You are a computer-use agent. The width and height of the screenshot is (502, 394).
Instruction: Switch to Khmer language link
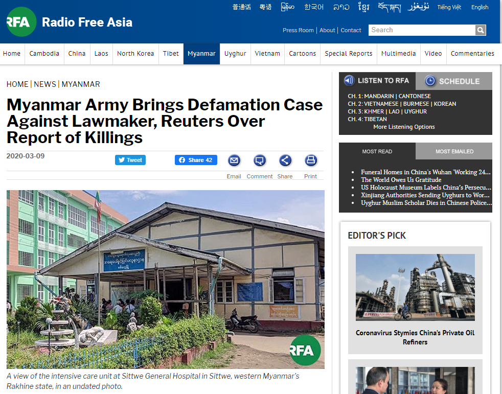point(363,7)
